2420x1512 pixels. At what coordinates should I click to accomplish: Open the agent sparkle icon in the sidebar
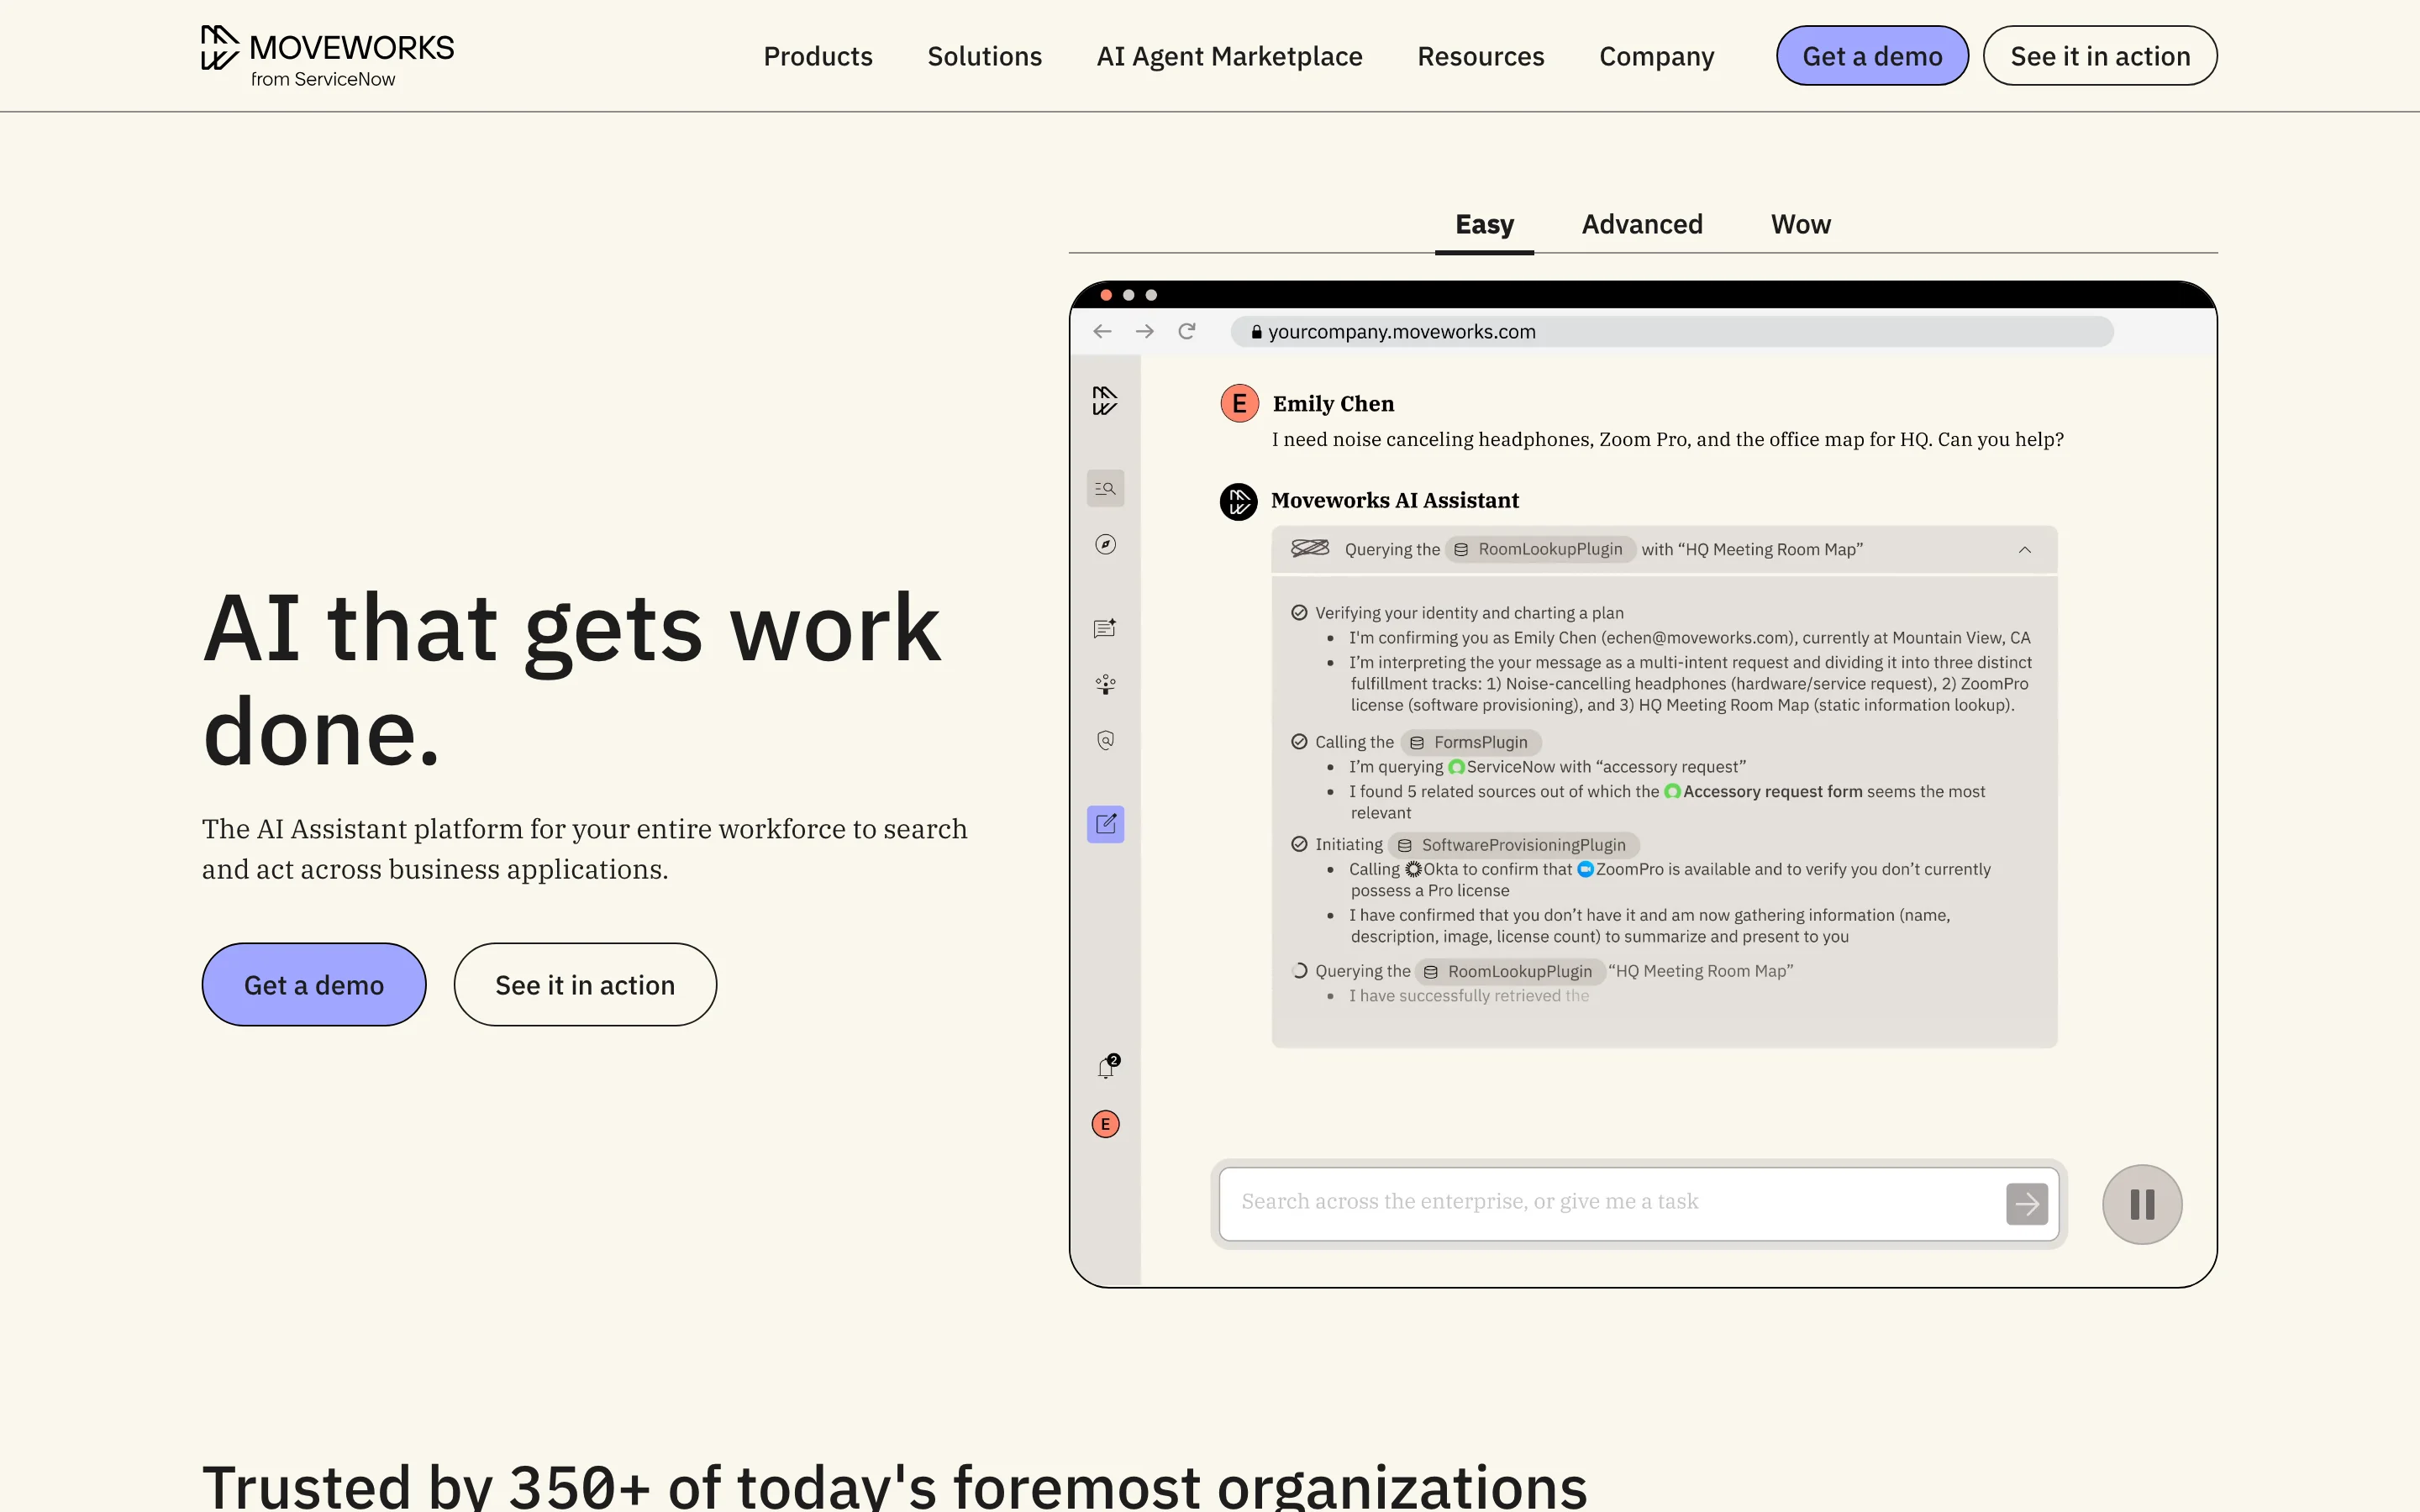point(1105,685)
